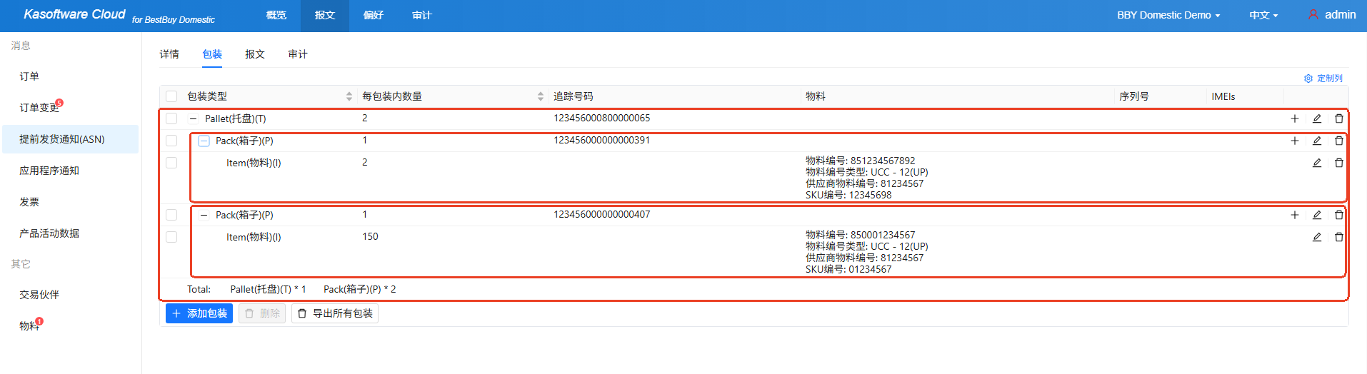Image resolution: width=1367 pixels, height=374 pixels.
Task: Open 产品活动数据 in the sidebar
Action: (70, 233)
